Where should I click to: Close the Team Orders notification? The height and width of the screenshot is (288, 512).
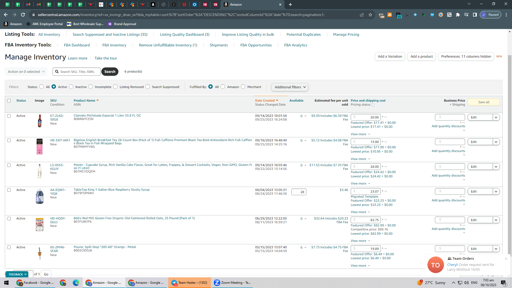tap(506, 259)
